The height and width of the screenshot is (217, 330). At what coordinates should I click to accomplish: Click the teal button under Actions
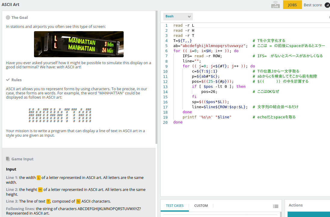(309, 214)
